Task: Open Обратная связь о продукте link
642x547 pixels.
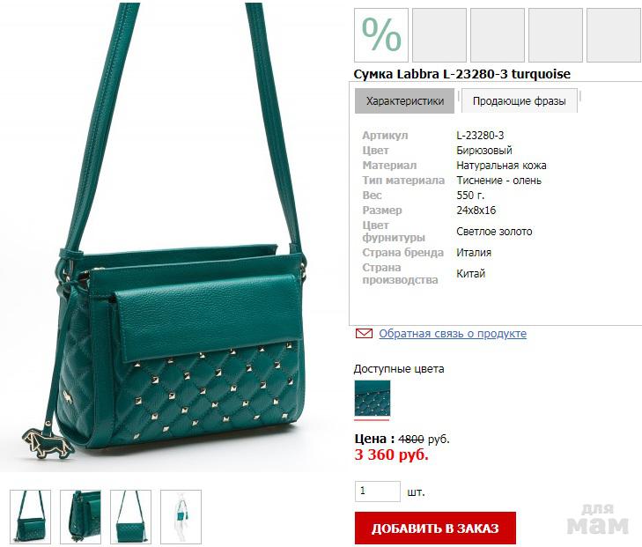Action: pos(453,333)
